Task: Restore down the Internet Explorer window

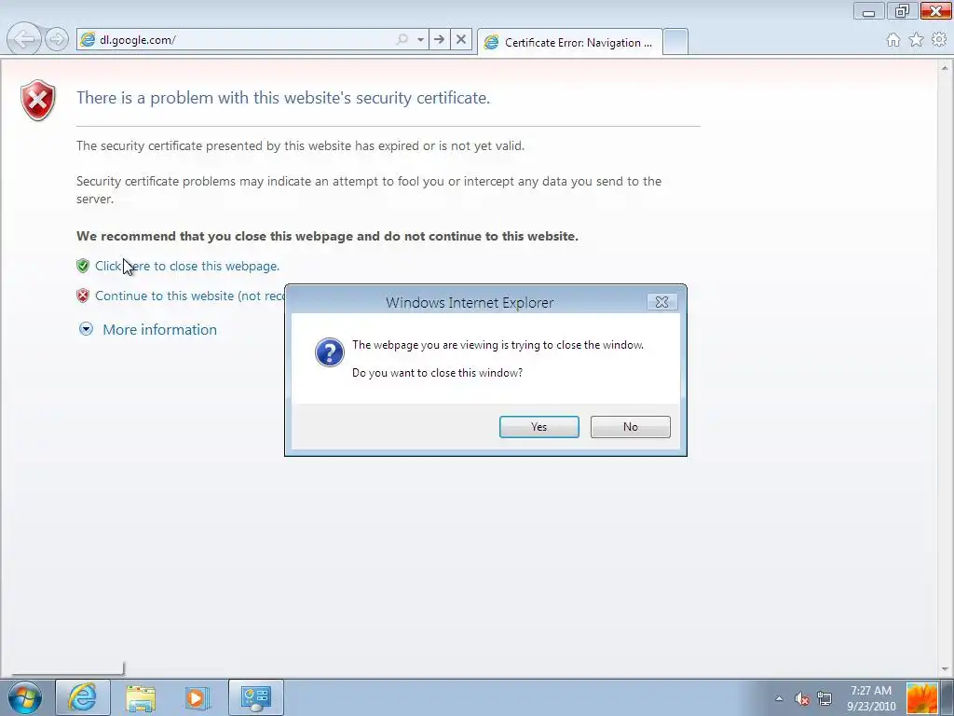Action: (x=902, y=11)
